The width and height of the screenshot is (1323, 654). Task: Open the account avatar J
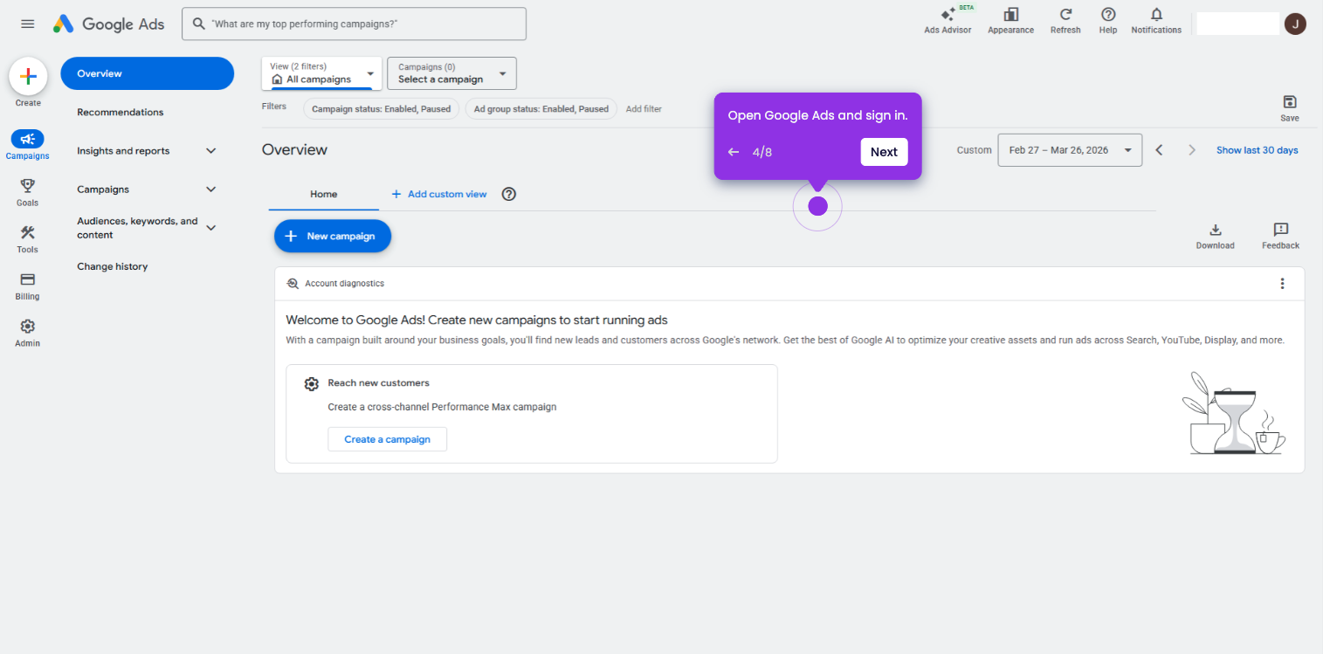(1295, 24)
